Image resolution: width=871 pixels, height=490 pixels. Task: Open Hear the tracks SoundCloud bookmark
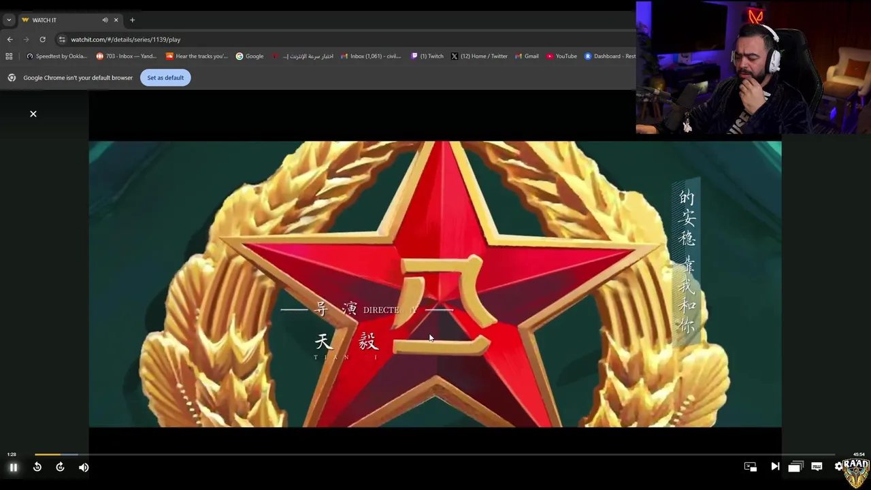coord(197,56)
